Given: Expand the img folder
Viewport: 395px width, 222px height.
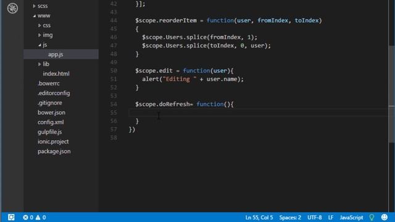Looking at the screenshot, I should pos(39,35).
